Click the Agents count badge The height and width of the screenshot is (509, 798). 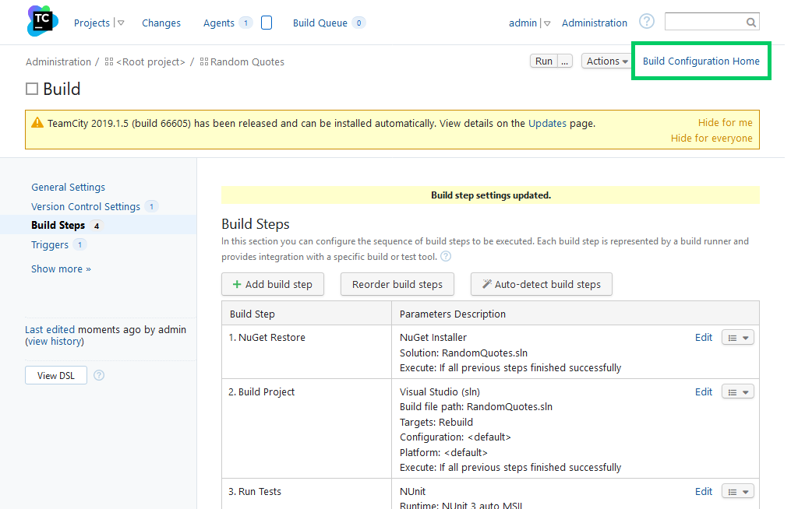[x=245, y=23]
